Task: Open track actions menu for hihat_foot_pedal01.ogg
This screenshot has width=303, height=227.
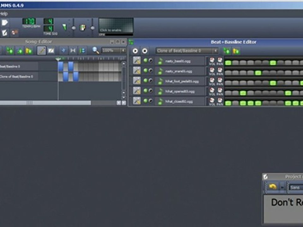Action: pos(137,81)
